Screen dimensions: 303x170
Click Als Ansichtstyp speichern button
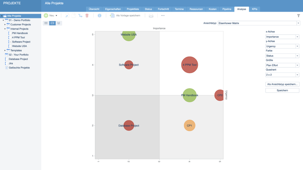pyautogui.click(x=282, y=84)
